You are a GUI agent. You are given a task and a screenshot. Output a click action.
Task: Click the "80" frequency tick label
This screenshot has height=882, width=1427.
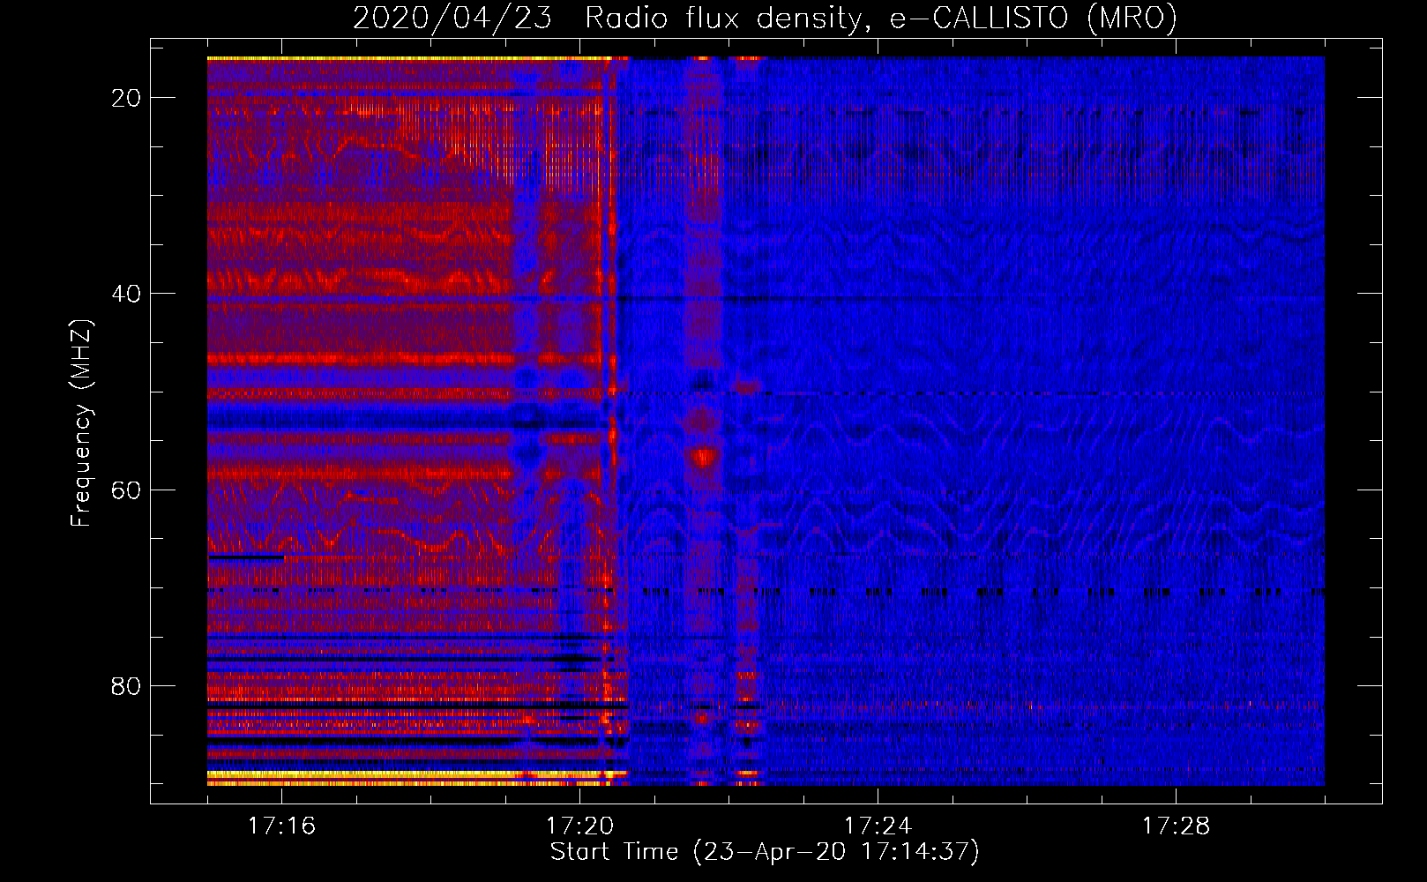pyautogui.click(x=126, y=686)
